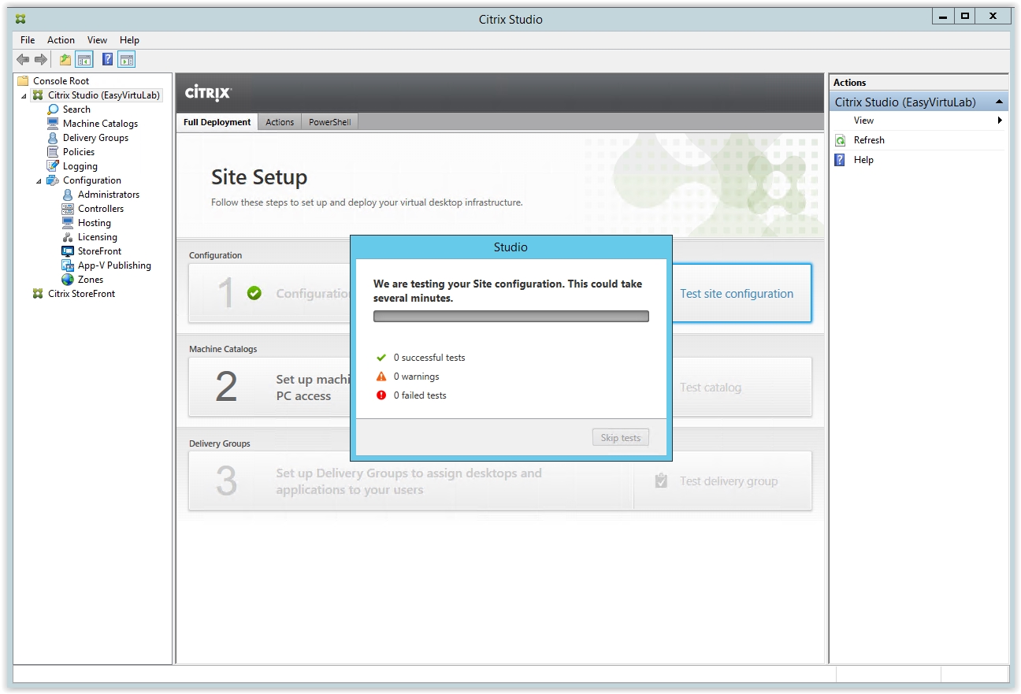Select the Machine Catalogs monitor icon
The image size is (1021, 694).
click(53, 124)
